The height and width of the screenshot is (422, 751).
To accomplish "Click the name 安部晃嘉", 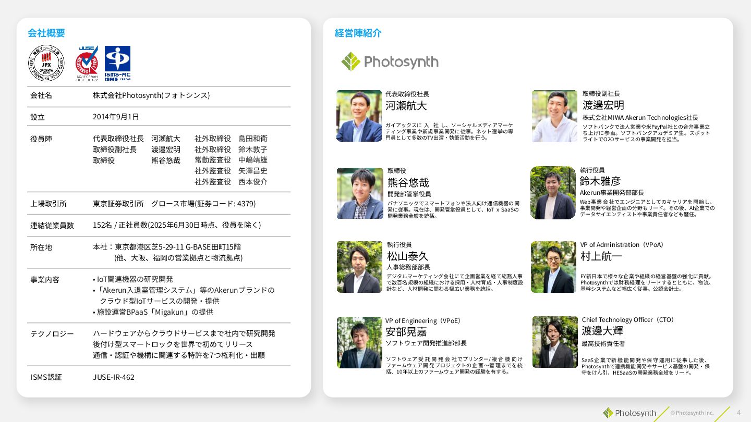I will point(406,331).
